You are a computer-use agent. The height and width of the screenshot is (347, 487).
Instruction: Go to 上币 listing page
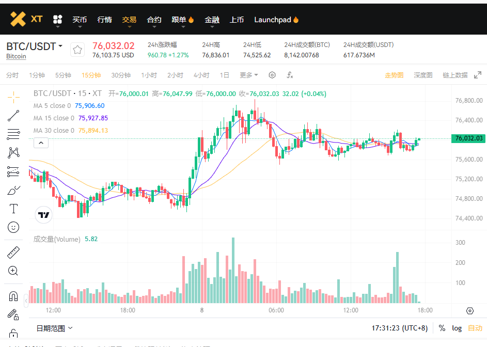[237, 20]
